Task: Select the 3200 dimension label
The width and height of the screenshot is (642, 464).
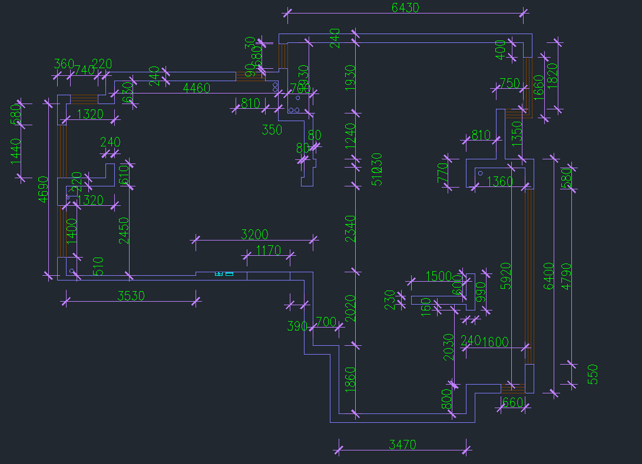Action: click(x=254, y=234)
